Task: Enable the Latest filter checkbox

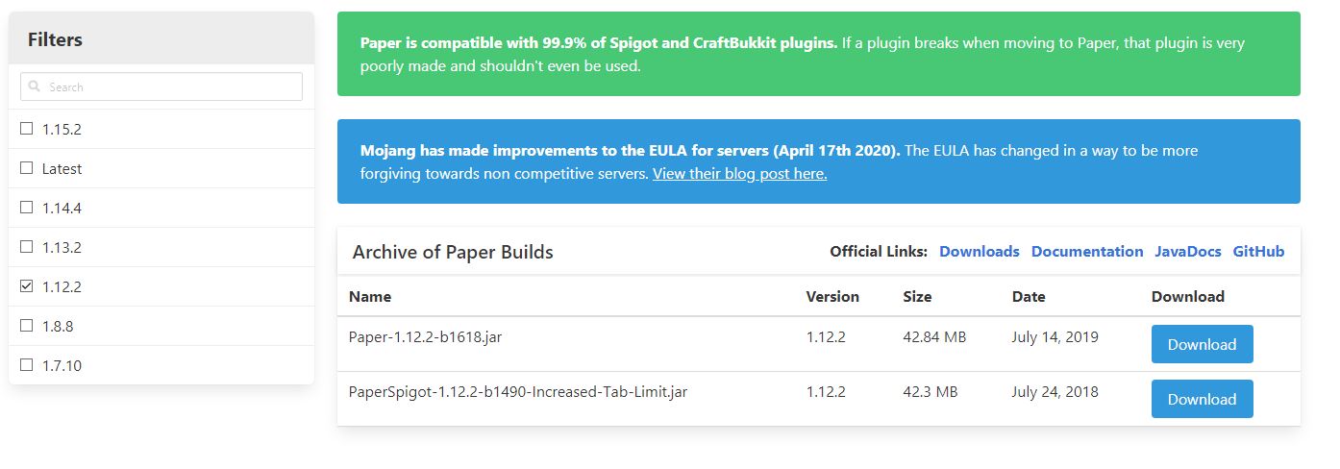Action: pos(27,168)
